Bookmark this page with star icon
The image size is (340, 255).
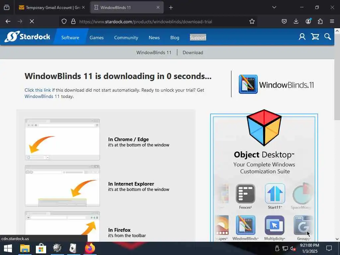coord(252,21)
